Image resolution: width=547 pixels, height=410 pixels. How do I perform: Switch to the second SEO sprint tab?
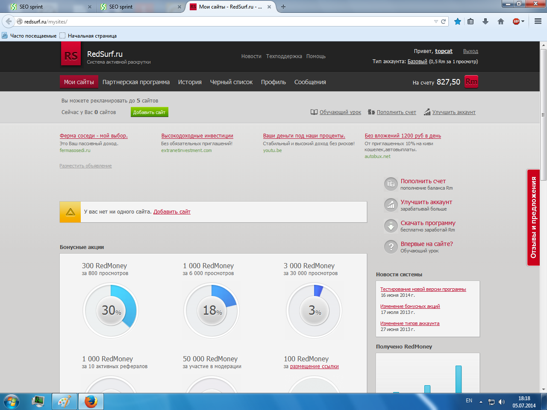pos(140,7)
